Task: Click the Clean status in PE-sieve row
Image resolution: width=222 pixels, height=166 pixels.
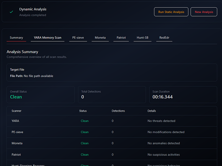Action: click(x=85, y=132)
